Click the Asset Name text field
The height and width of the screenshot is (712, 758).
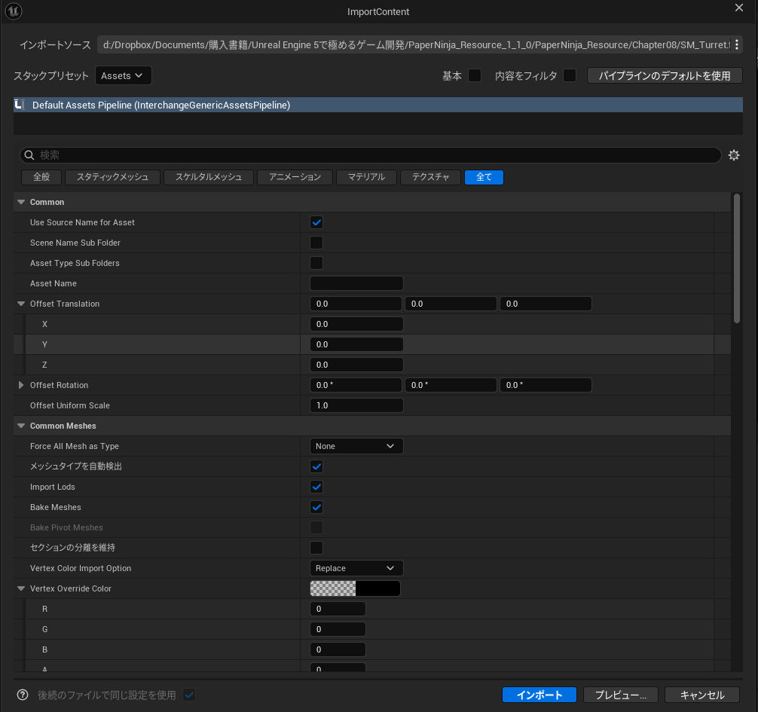pyautogui.click(x=356, y=283)
